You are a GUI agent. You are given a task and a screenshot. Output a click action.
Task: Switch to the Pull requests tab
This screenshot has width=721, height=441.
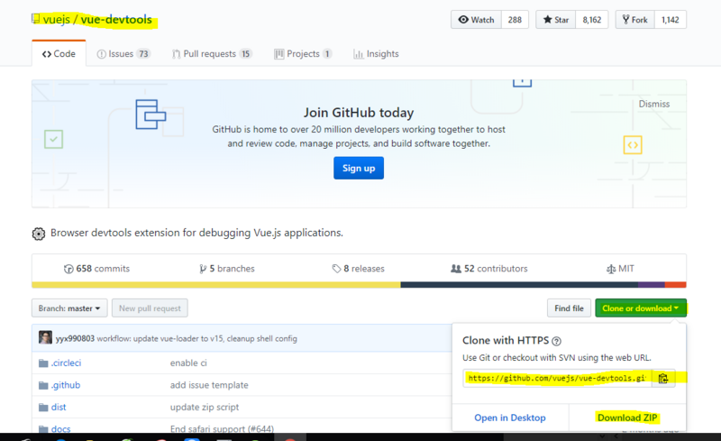click(212, 54)
